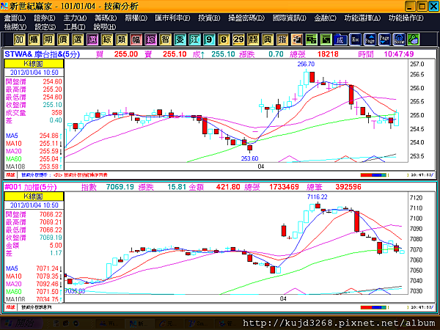
Task: Open the 畫面(L) menu
Action: (x=15, y=18)
